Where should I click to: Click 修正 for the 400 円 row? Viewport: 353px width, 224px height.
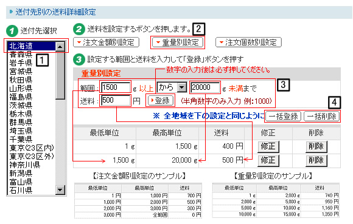[x=268, y=146]
